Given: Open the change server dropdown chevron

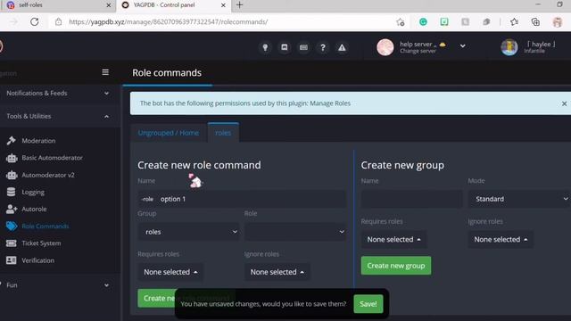Looking at the screenshot, I should 462,46.
